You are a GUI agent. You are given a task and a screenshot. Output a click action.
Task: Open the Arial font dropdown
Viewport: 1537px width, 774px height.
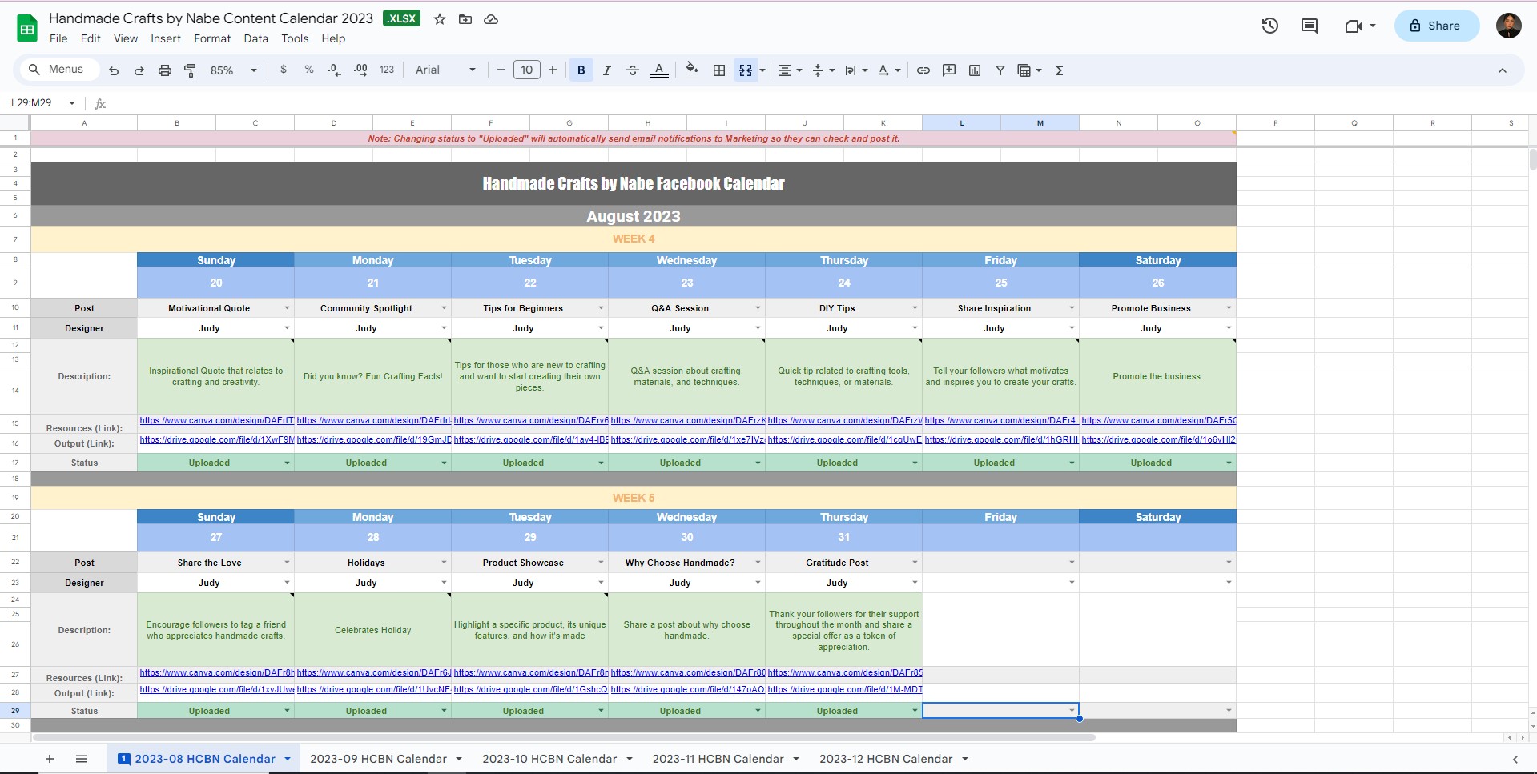[445, 70]
